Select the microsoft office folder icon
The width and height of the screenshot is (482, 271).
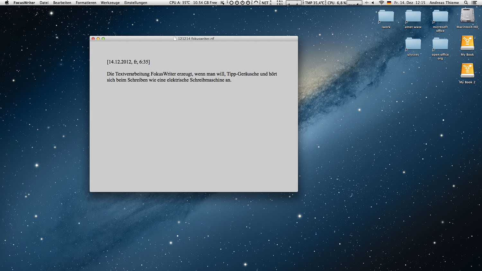[440, 17]
